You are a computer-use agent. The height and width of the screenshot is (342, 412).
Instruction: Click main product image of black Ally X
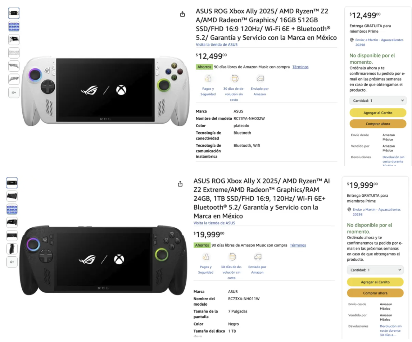[x=103, y=260]
